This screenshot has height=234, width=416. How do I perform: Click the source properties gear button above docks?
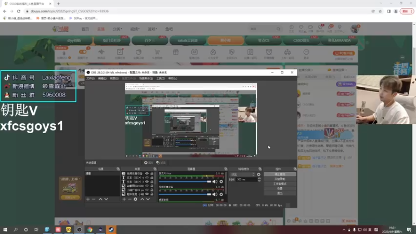coord(149,163)
